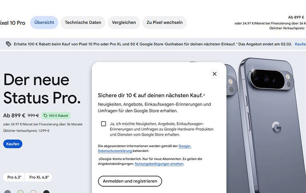Viewport: 306px width, 193px height.
Task: Choose the gray-blue color swatch
Action: [x=8, y=192]
